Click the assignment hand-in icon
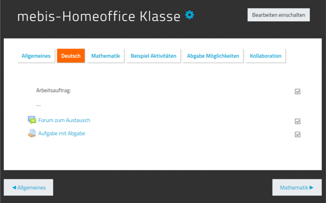 [32, 133]
